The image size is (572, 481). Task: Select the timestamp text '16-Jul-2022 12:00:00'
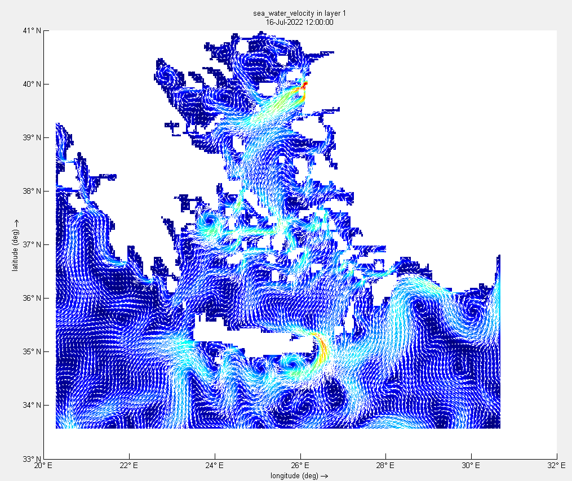pos(300,22)
